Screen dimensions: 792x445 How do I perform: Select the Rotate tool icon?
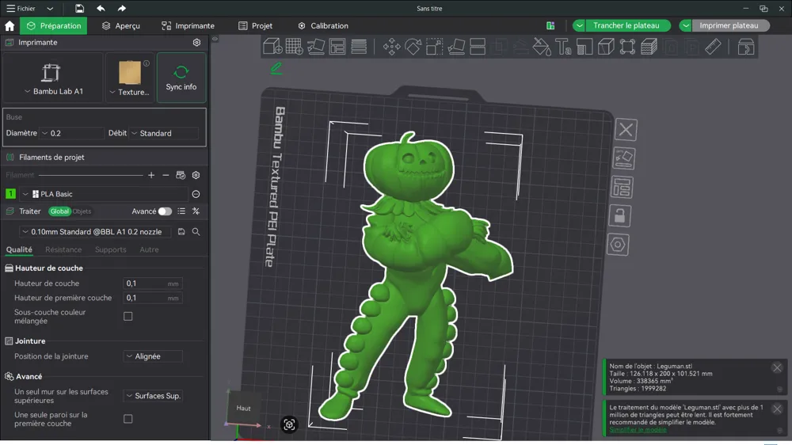(413, 47)
